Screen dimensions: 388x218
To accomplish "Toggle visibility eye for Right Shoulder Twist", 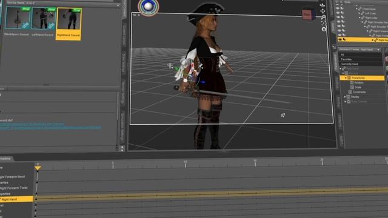I will coord(339,26).
